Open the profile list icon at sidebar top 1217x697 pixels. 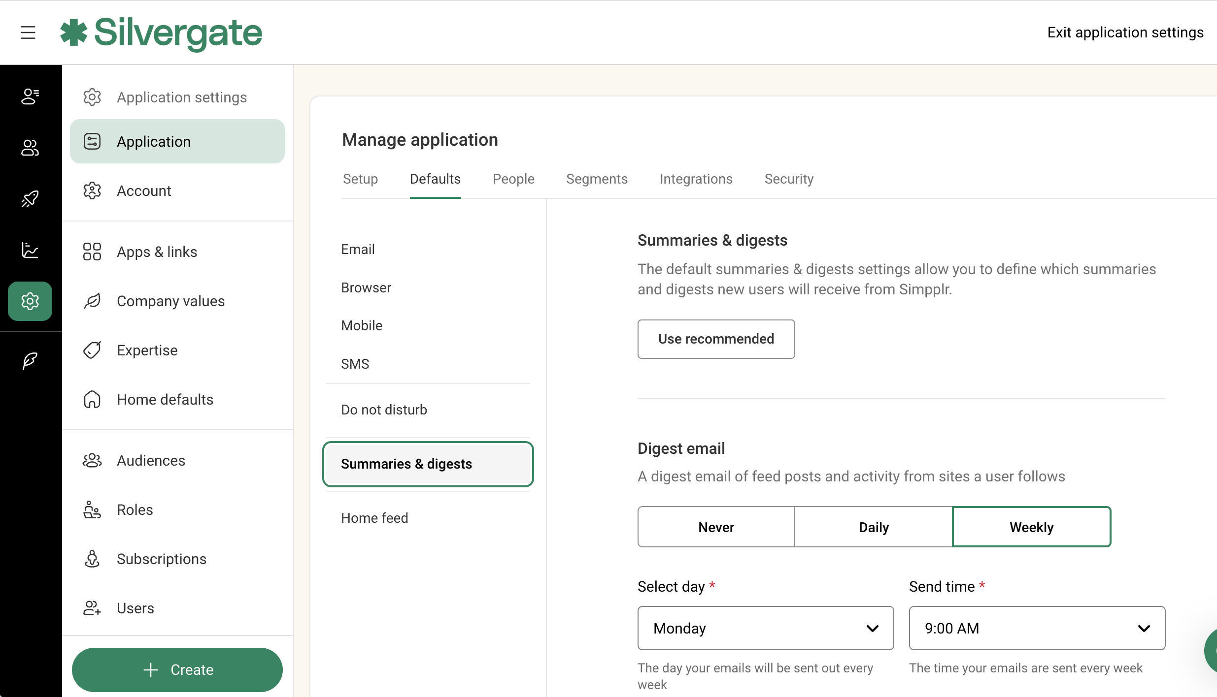(30, 96)
